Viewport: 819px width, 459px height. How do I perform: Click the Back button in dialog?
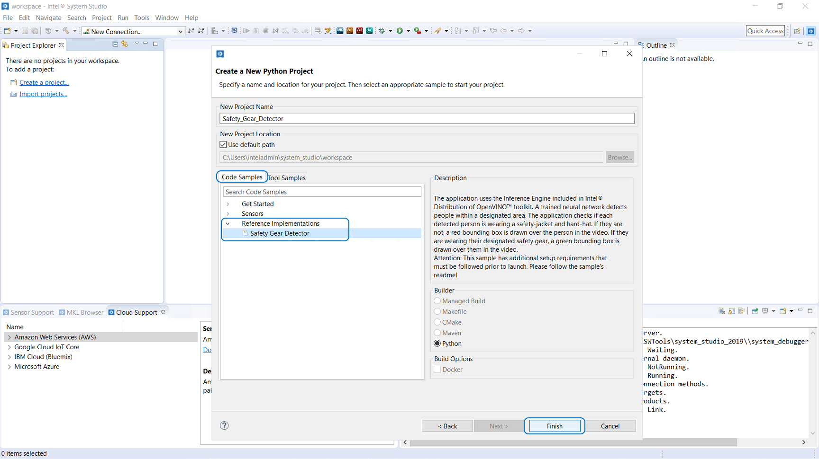pyautogui.click(x=447, y=426)
